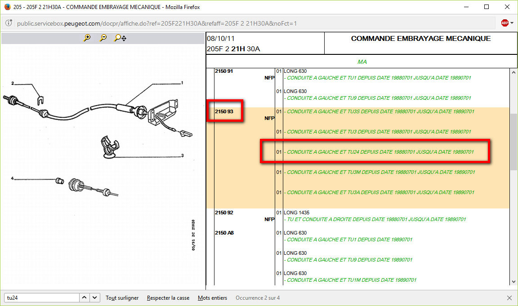Viewport: 518px width, 306px height.
Task: Select part reference 2150 91
Action: point(224,71)
